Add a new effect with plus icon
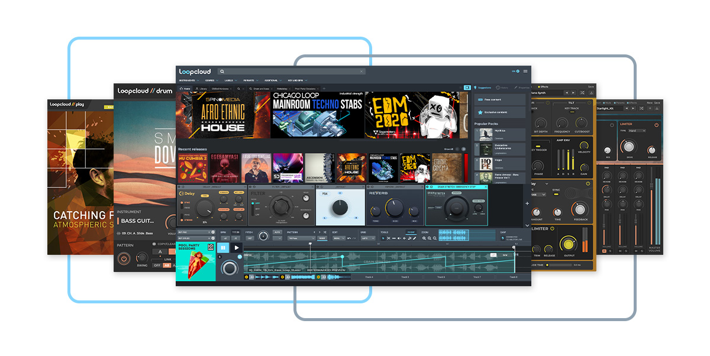The width and height of the screenshot is (710, 356). (x=527, y=203)
